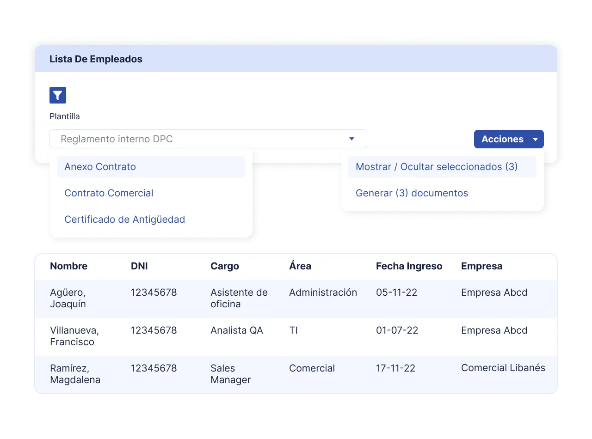Screen dimensions: 592x439
Task: Click DNI cell in Agüero row
Action: pyautogui.click(x=154, y=293)
